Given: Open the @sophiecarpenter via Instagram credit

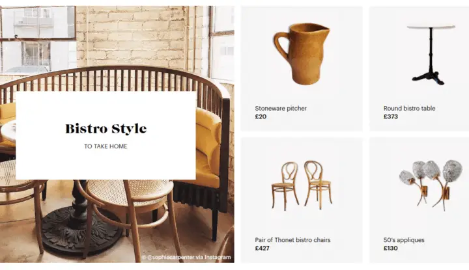Looking at the screenshot, I should point(186,257).
